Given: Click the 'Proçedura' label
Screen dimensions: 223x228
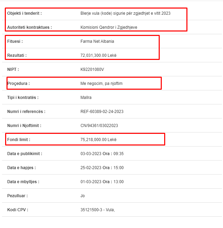Looking at the screenshot, I should 18,84.
